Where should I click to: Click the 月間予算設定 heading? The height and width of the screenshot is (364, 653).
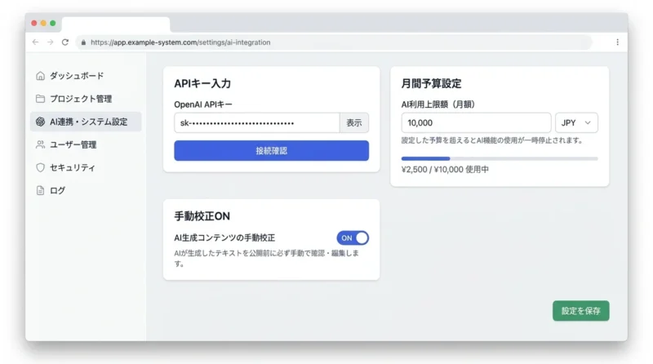pyautogui.click(x=431, y=83)
